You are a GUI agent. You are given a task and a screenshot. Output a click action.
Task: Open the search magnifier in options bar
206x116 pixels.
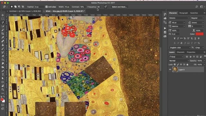197,7
